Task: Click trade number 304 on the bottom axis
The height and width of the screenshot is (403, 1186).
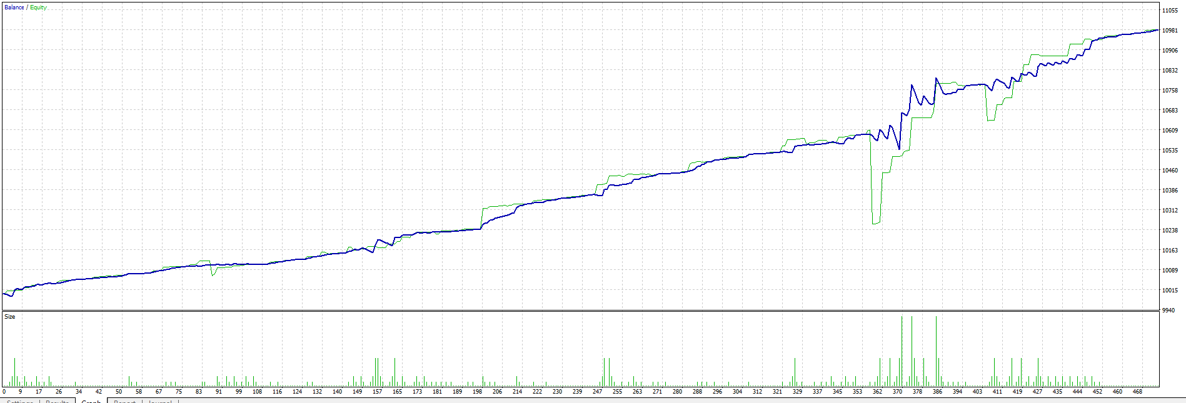Action: (737, 392)
